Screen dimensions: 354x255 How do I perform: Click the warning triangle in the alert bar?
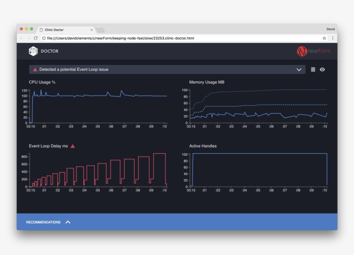click(34, 69)
